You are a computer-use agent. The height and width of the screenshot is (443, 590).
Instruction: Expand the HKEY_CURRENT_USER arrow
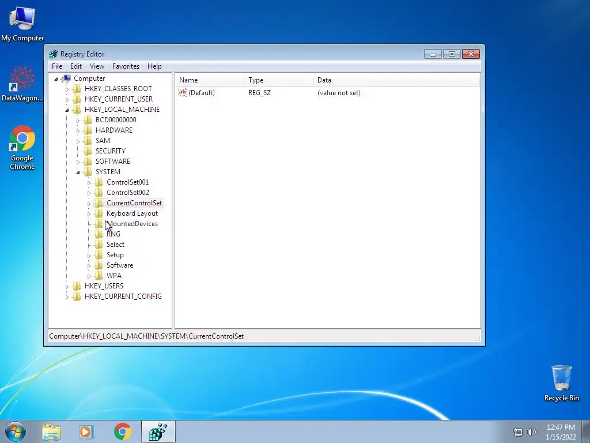click(67, 100)
